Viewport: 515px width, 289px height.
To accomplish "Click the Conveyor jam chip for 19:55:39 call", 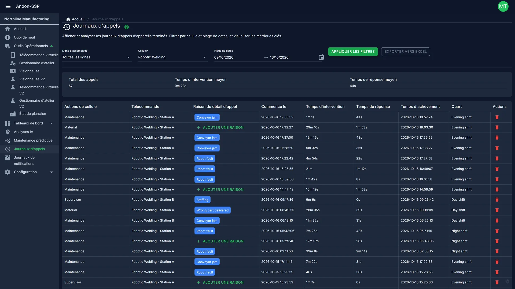I will pyautogui.click(x=207, y=117).
